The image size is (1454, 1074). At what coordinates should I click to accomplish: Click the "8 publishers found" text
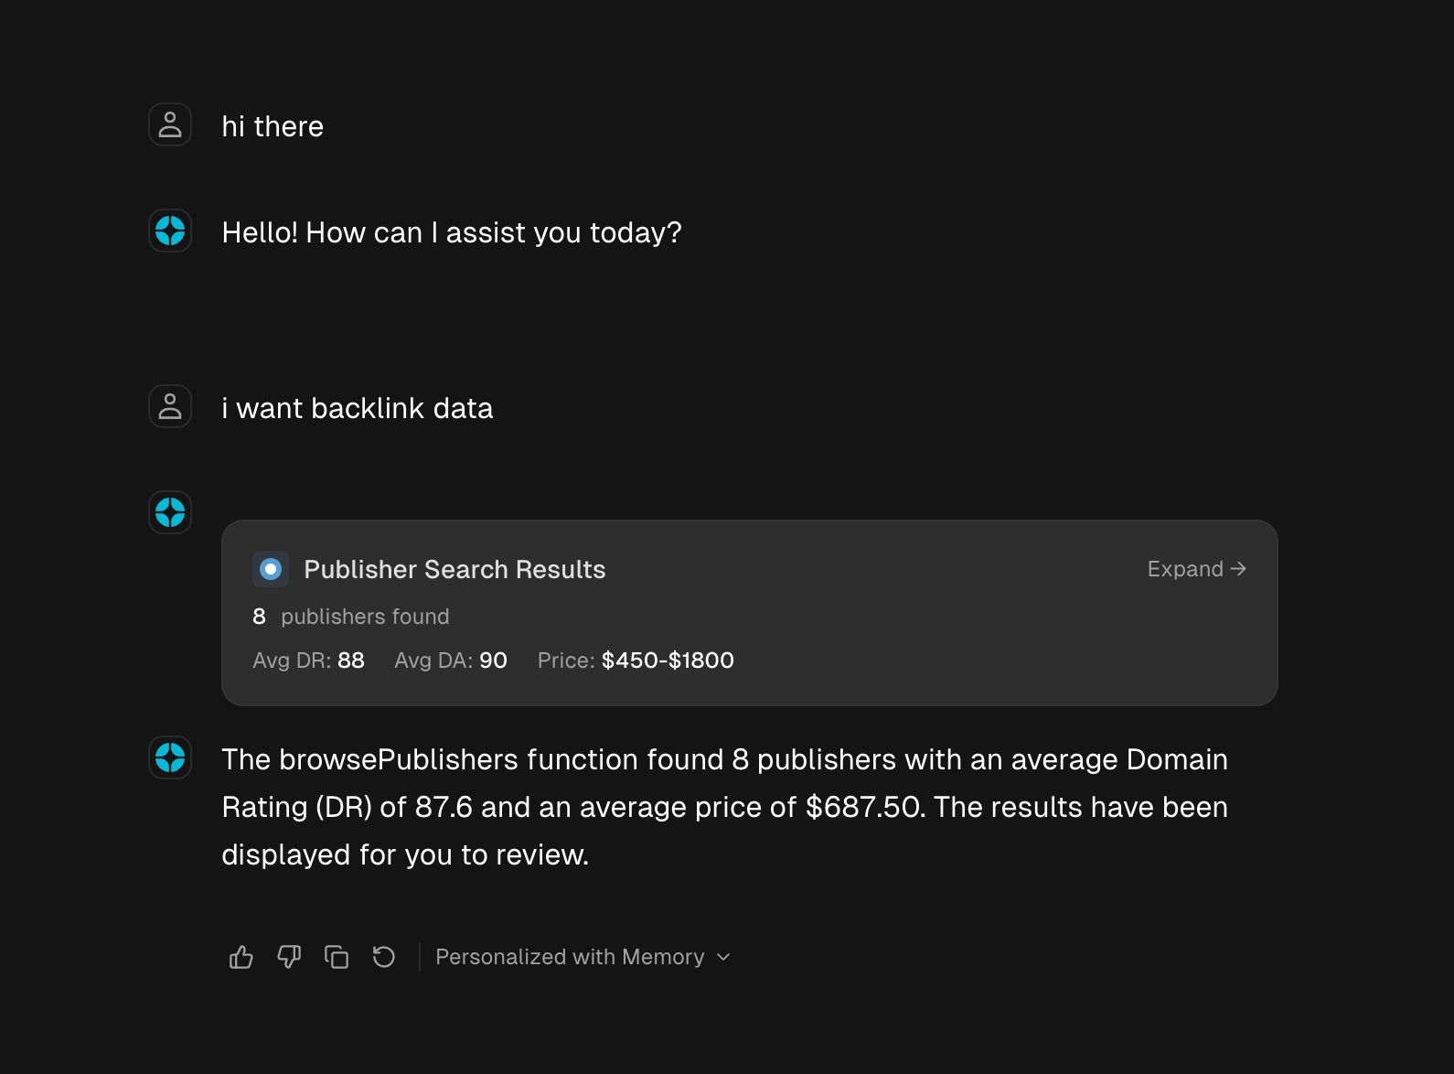coord(351,617)
